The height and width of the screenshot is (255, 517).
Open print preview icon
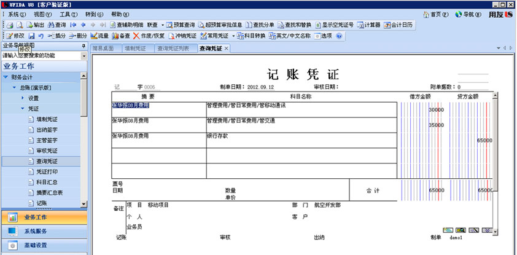(20, 25)
